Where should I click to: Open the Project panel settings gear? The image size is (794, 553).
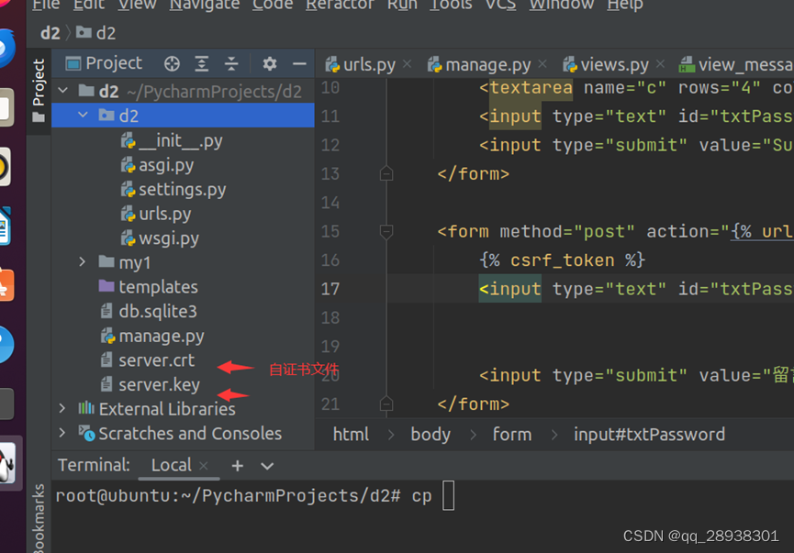click(269, 63)
